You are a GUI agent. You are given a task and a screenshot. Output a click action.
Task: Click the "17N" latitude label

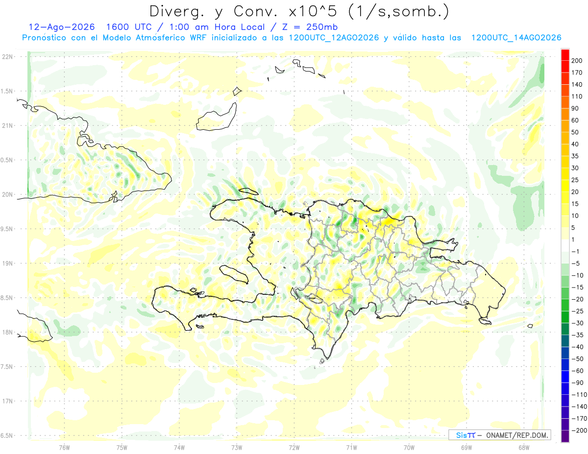pos(7,401)
